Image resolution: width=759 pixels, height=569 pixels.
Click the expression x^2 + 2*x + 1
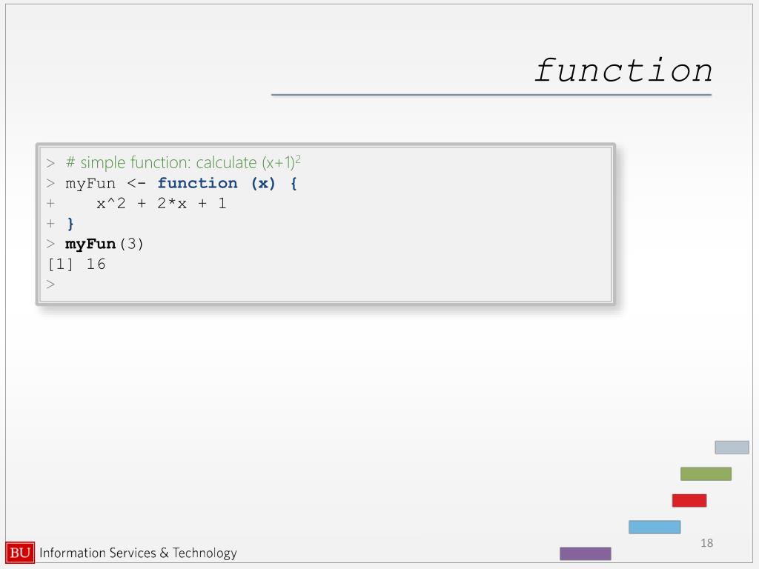(161, 204)
